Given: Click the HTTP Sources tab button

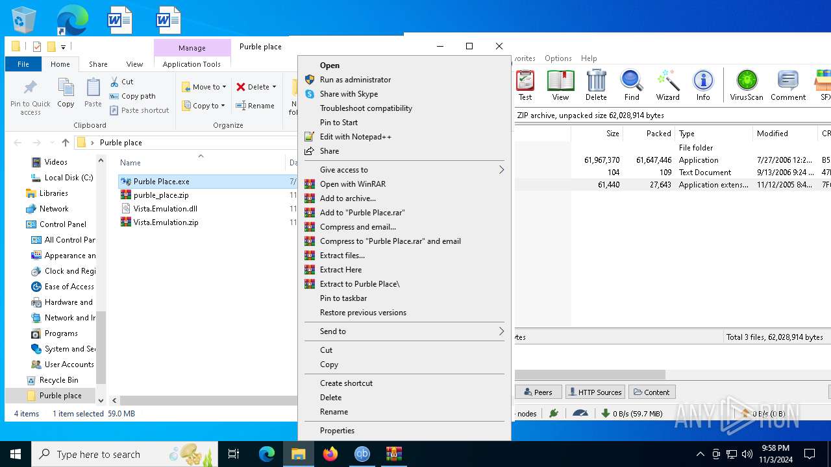Looking at the screenshot, I should tap(595, 392).
